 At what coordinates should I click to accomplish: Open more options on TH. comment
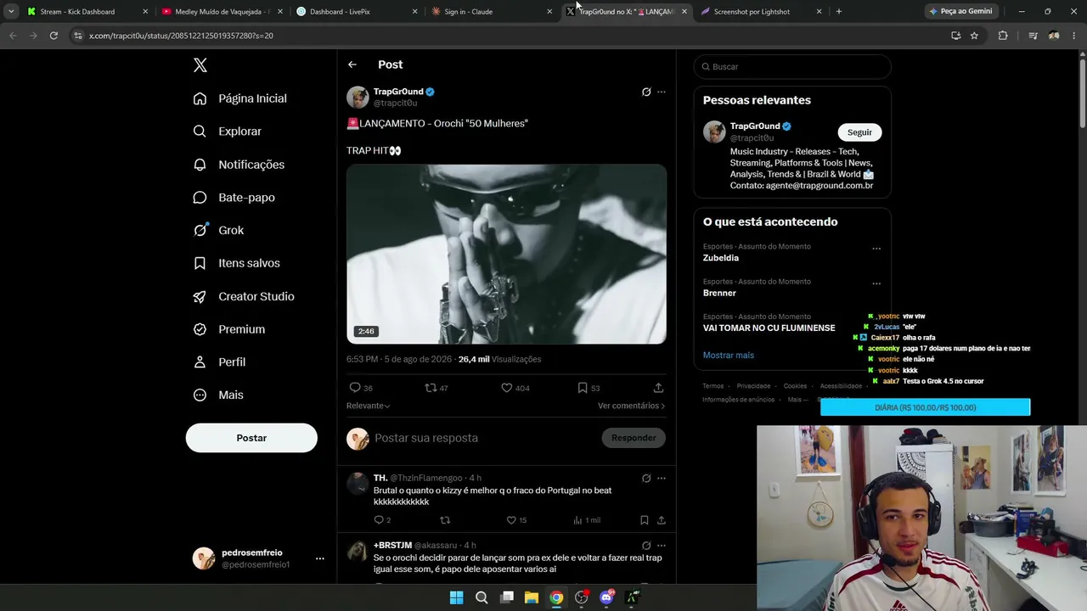(662, 479)
